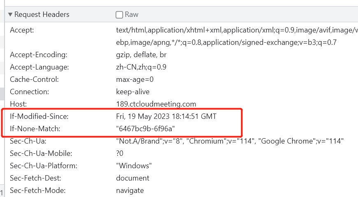Select the Sec-Ch-Ua-Mobile header name
The width and height of the screenshot is (358, 197).
coord(41,153)
